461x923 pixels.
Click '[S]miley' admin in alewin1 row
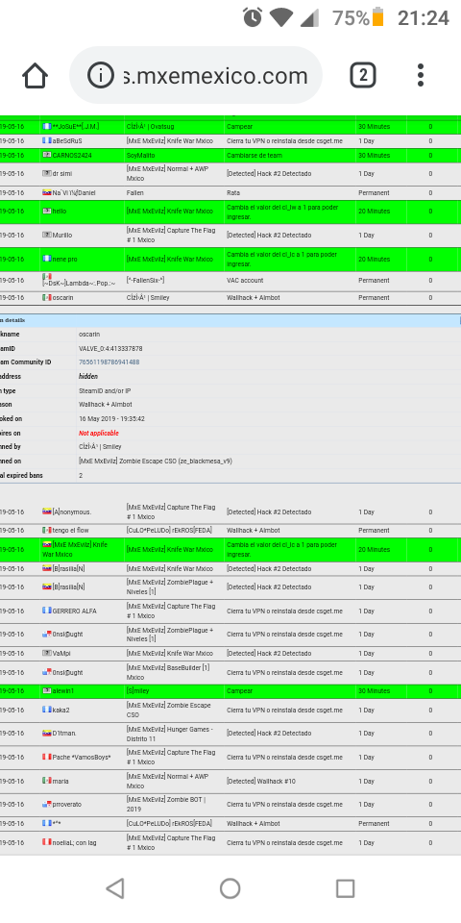pyautogui.click(x=137, y=690)
